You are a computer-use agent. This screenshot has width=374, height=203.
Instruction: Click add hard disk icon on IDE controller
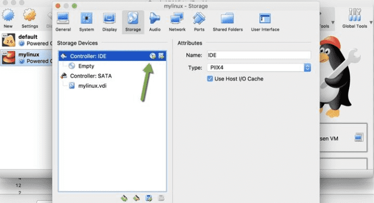coord(161,56)
